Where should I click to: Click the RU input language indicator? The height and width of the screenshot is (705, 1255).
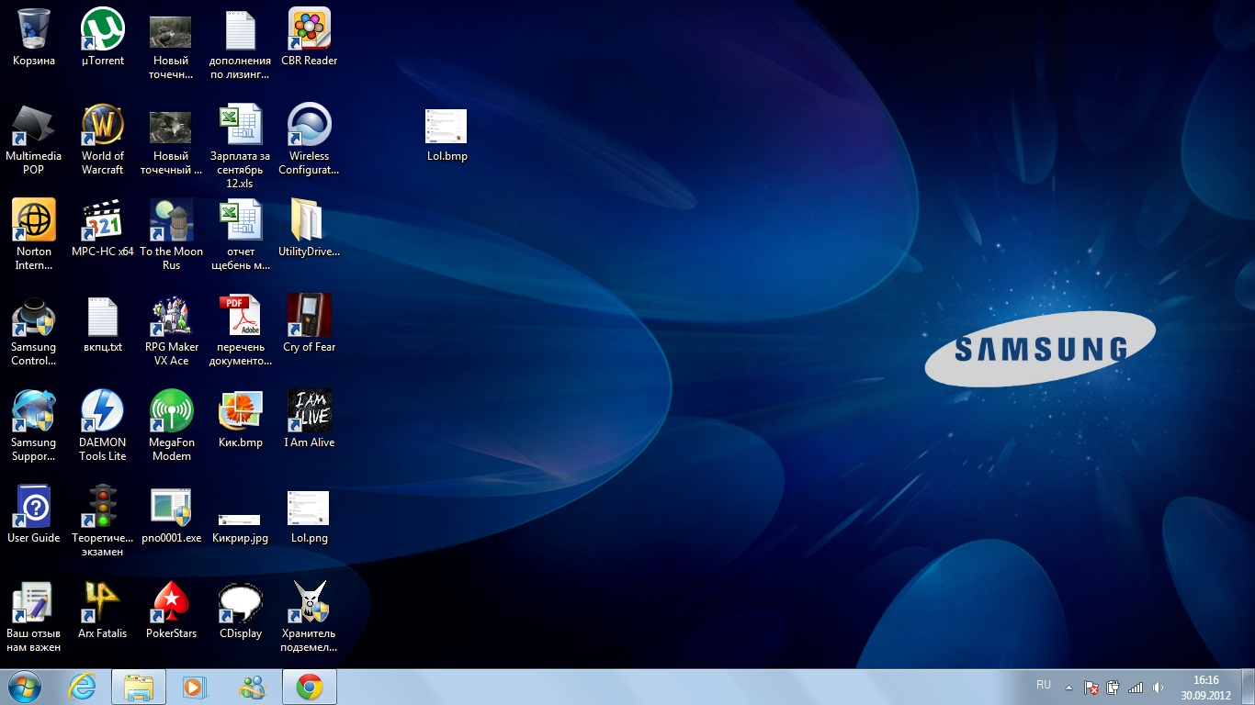[1044, 686]
